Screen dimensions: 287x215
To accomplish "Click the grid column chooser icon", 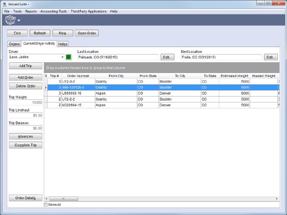I will [46, 76].
